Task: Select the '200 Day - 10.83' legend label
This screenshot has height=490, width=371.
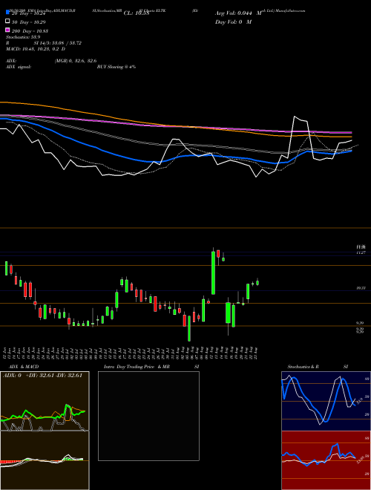Action: (x=30, y=31)
